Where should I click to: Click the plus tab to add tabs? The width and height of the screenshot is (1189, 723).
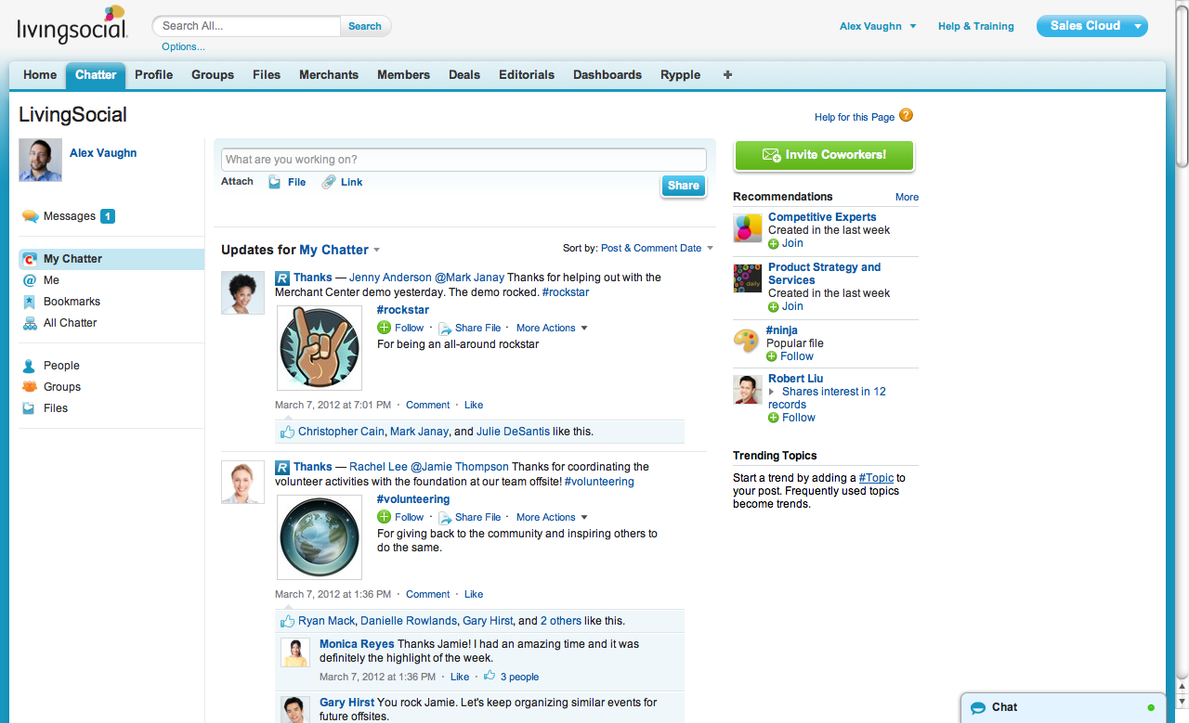[x=727, y=75]
